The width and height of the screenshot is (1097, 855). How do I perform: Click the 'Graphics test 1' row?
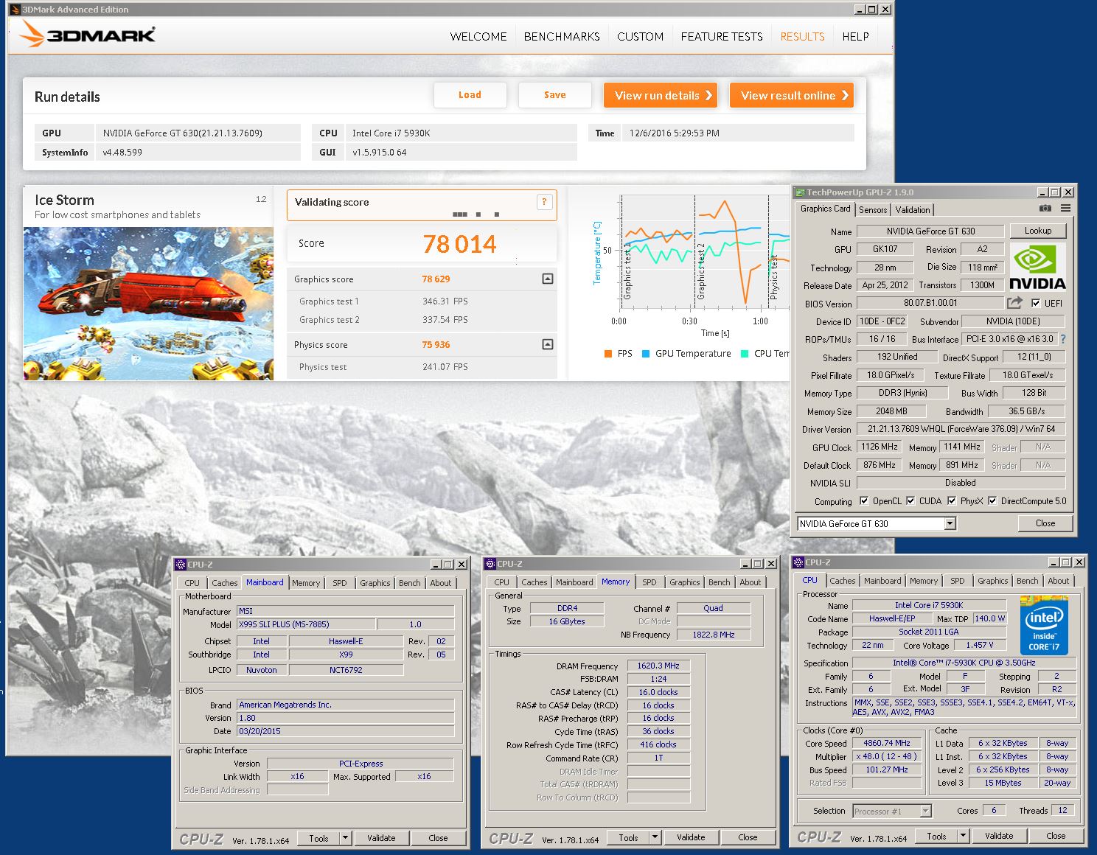422,301
